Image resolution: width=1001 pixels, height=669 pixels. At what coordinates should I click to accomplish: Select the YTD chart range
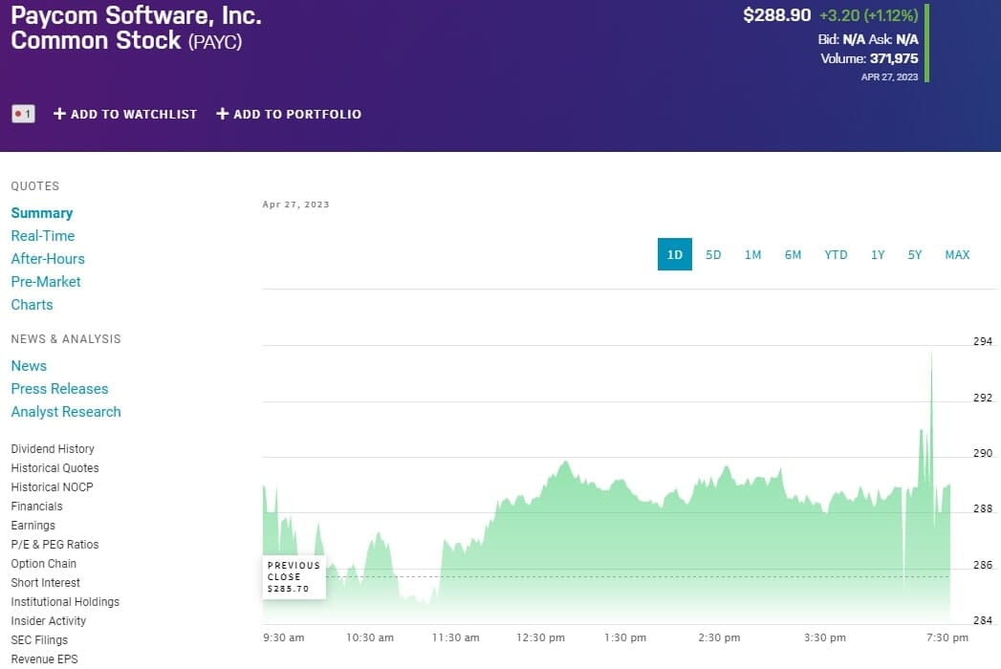click(836, 254)
